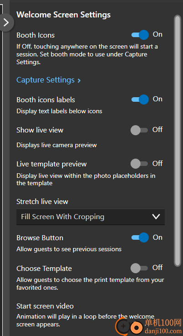Disable the Booth icons labels toggle
Screen dimensions: 183x336
[x=140, y=99]
